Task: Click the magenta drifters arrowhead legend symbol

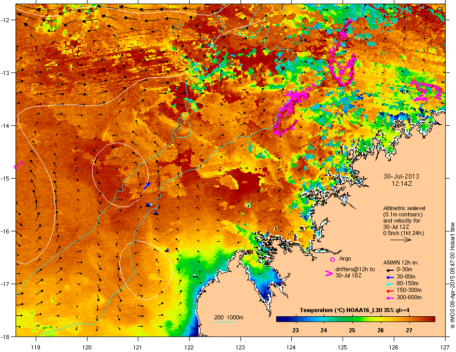Action: coord(329,273)
